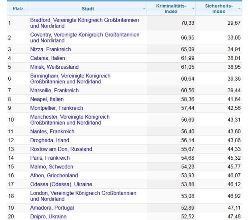Image resolution: width=248 pixels, height=220 pixels.
Task: Open the Manchester city link
Action: coord(70,119)
